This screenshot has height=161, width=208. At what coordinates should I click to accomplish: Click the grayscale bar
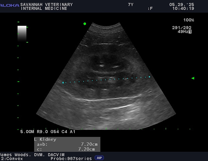[x=22, y=34]
